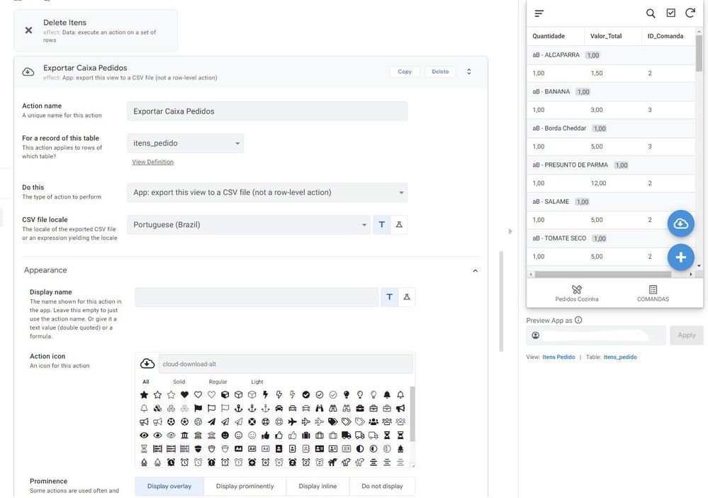Screen dimensions: 708x498
Task: Open the Do this action type dropdown
Action: point(267,192)
